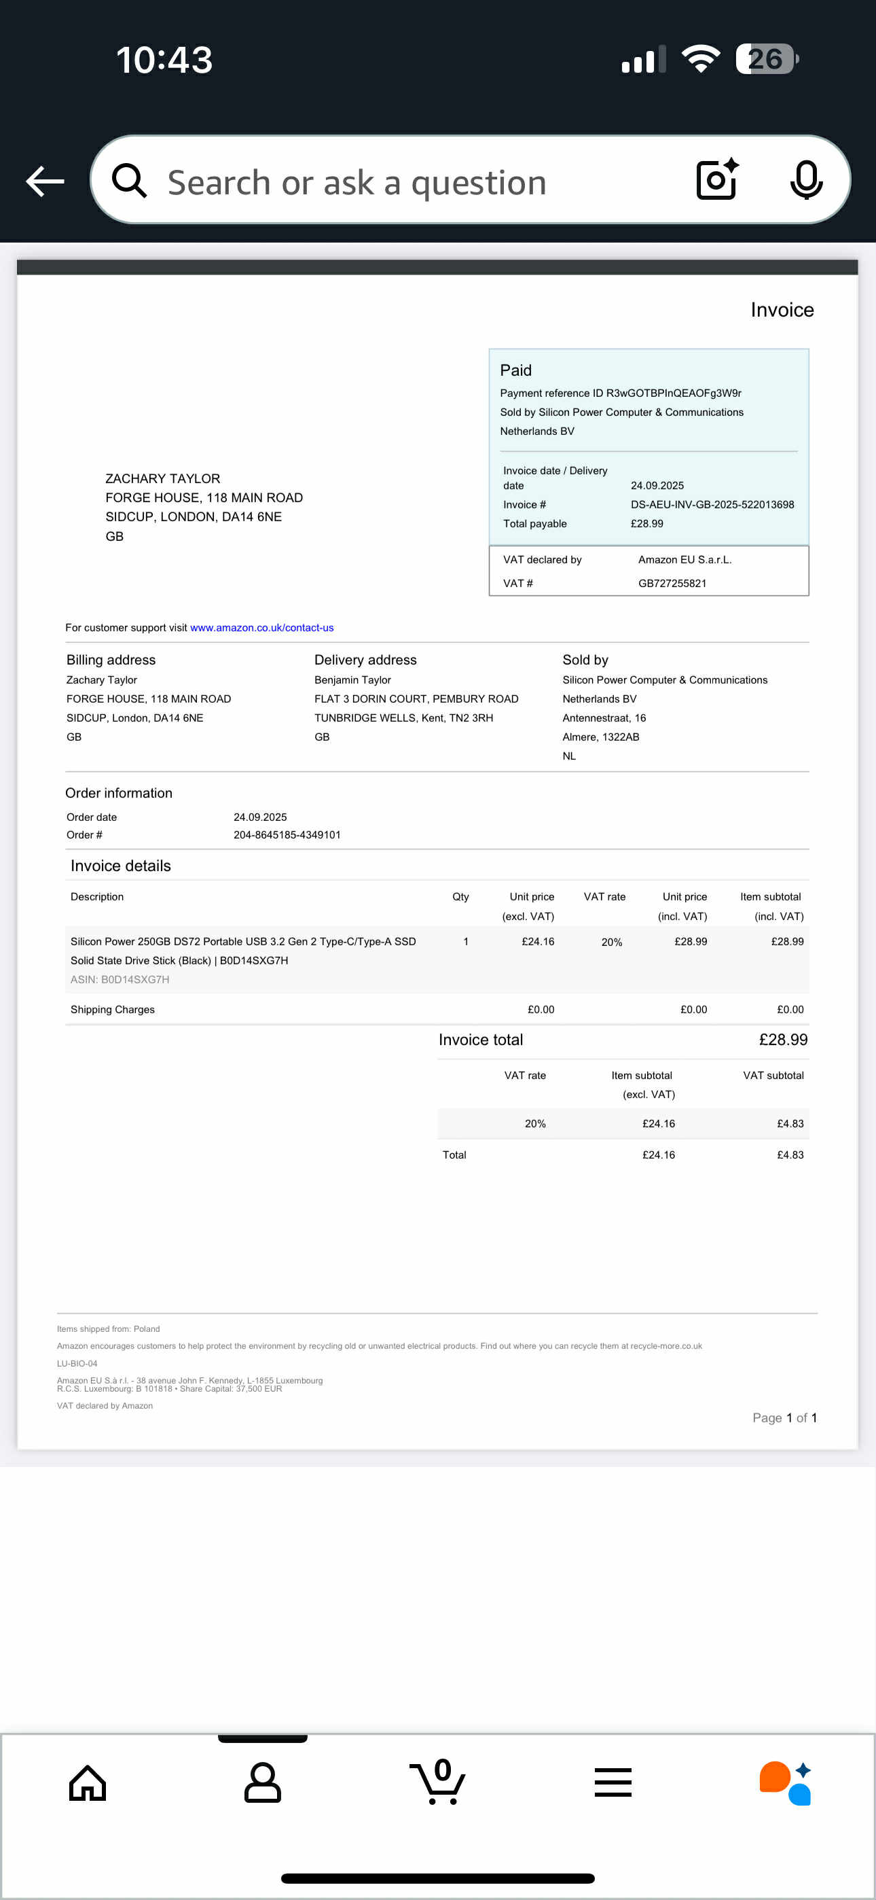Screen dimensions: 876x1900
Task: Tap the recycle-more.co.uk text in the footer
Action: pyautogui.click(x=666, y=1346)
